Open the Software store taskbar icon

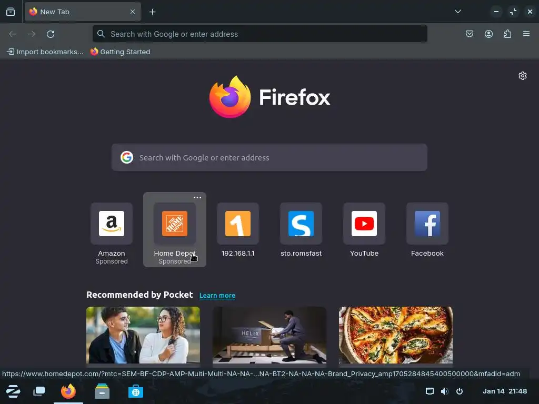[x=135, y=391]
